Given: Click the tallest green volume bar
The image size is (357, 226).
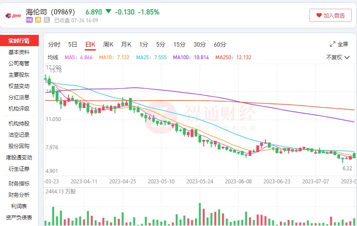Looking at the screenshot, I should (x=200, y=214).
